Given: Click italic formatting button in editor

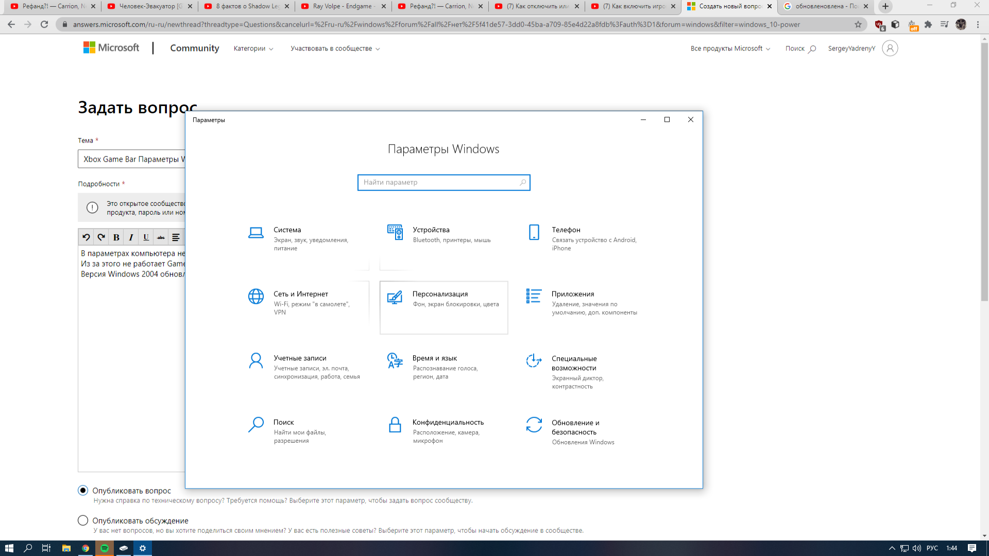Looking at the screenshot, I should (x=131, y=237).
